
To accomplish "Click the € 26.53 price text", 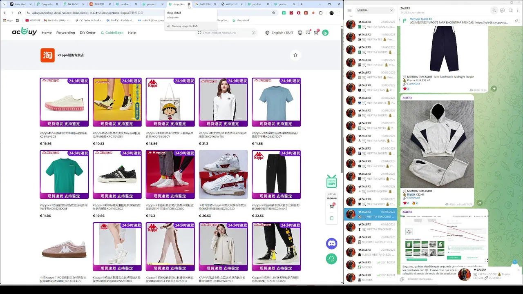I will [205, 216].
